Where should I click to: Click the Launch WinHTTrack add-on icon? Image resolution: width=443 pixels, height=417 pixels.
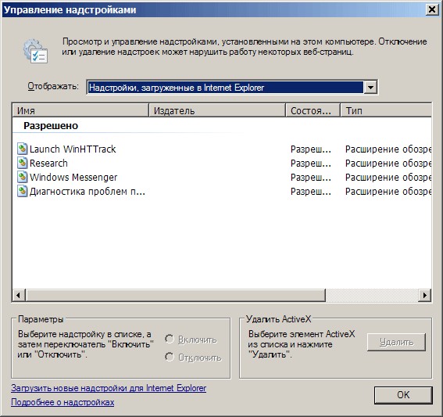click(23, 149)
